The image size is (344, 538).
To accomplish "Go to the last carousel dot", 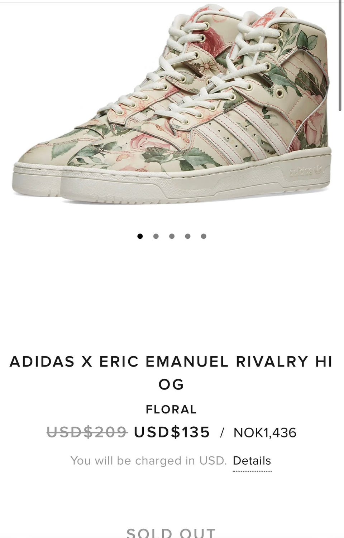I will pyautogui.click(x=204, y=236).
